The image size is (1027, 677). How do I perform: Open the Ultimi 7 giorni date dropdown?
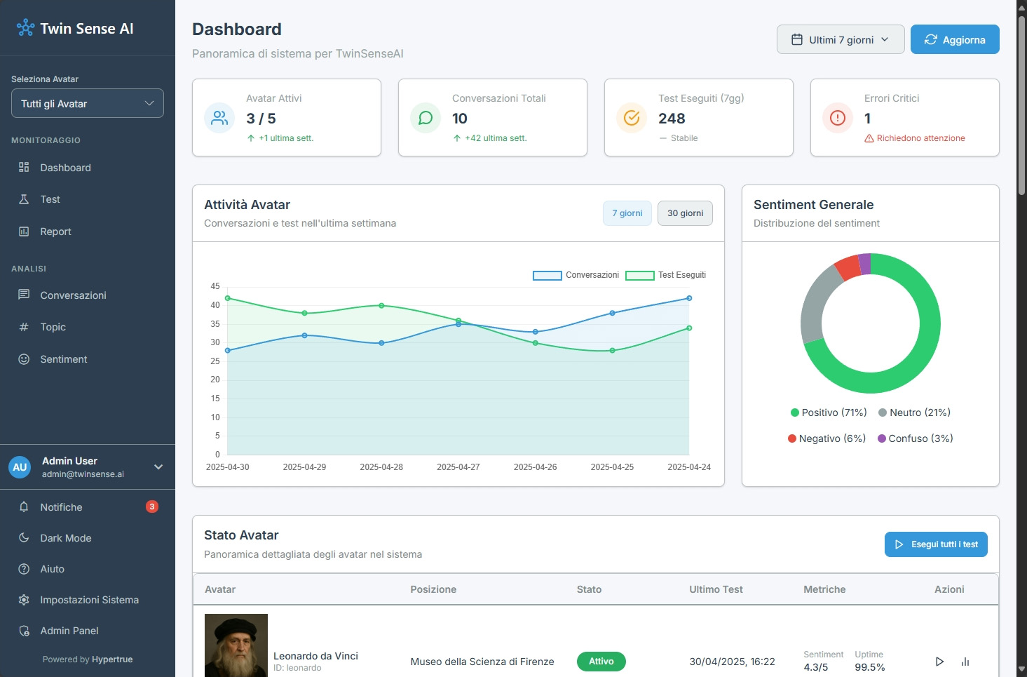(840, 40)
